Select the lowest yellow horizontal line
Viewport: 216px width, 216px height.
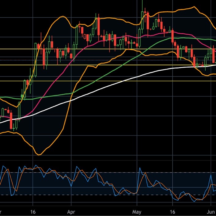click(92, 81)
